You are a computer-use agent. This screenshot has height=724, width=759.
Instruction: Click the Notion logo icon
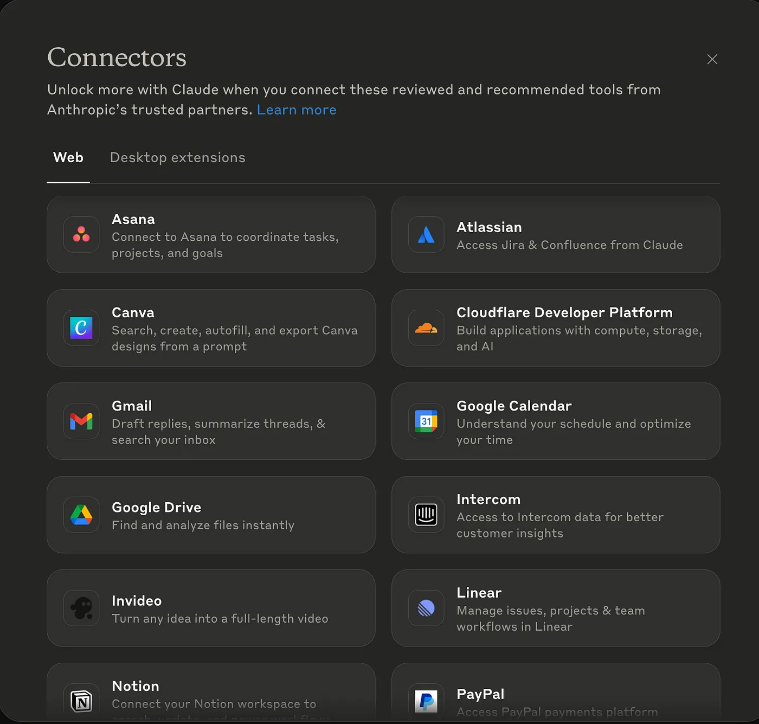[x=81, y=701]
